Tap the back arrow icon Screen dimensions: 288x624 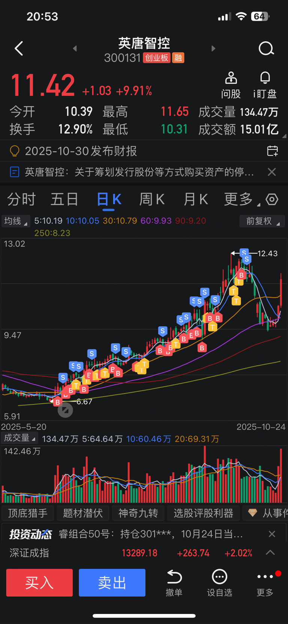(19, 48)
